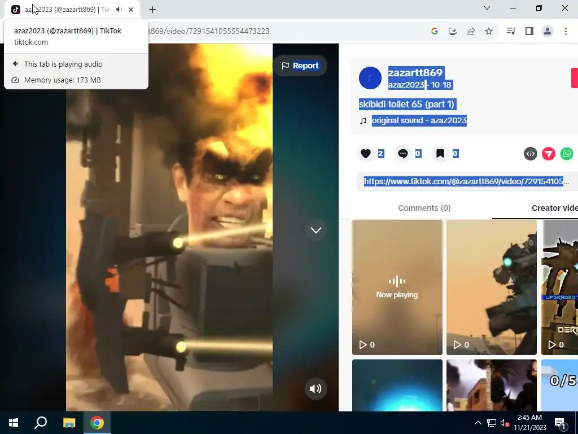The width and height of the screenshot is (578, 434).
Task: Open the Now playing video thumbnail
Action: pyautogui.click(x=397, y=287)
